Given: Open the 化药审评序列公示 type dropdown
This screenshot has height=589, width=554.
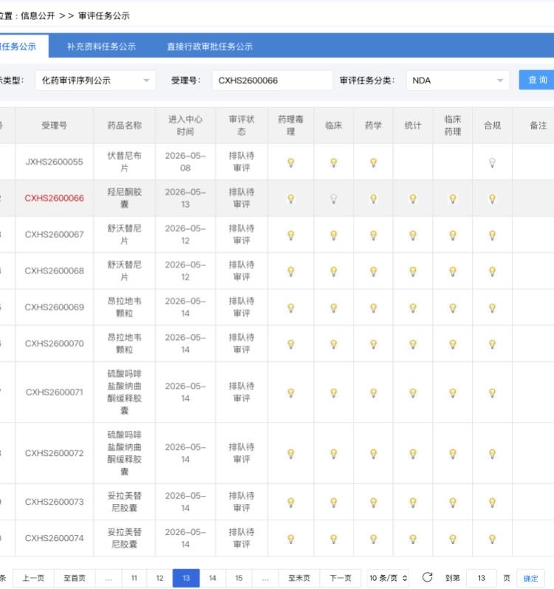Looking at the screenshot, I should pyautogui.click(x=95, y=81).
